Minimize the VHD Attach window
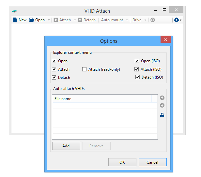 coord(156,10)
